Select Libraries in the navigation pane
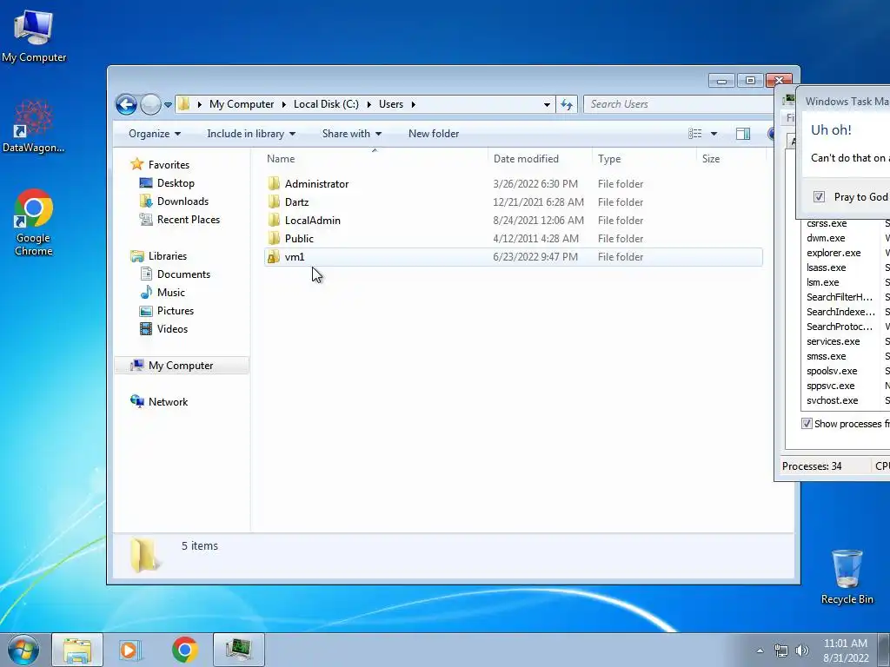 pyautogui.click(x=168, y=256)
